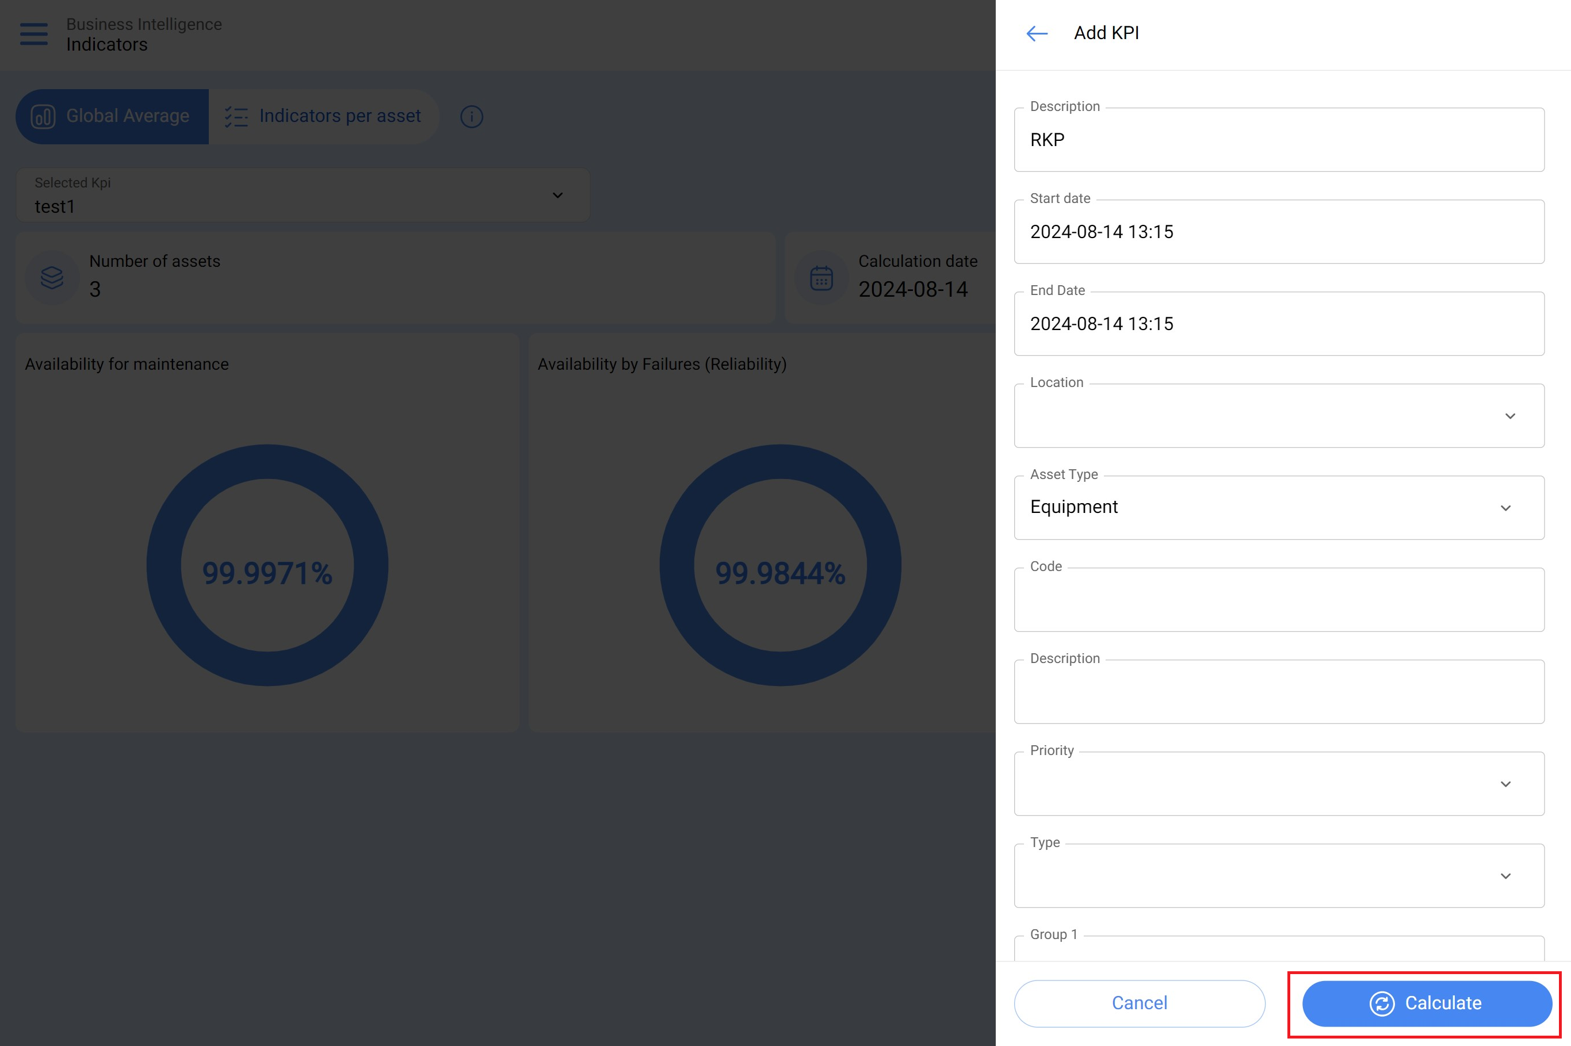Screen dimensions: 1571x1046
Task: Click the Location chevron arrow
Action: (1509, 416)
